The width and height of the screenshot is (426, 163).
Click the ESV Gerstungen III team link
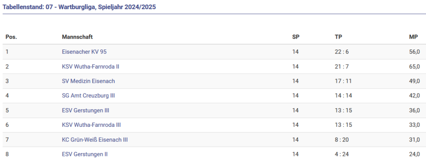point(86,110)
